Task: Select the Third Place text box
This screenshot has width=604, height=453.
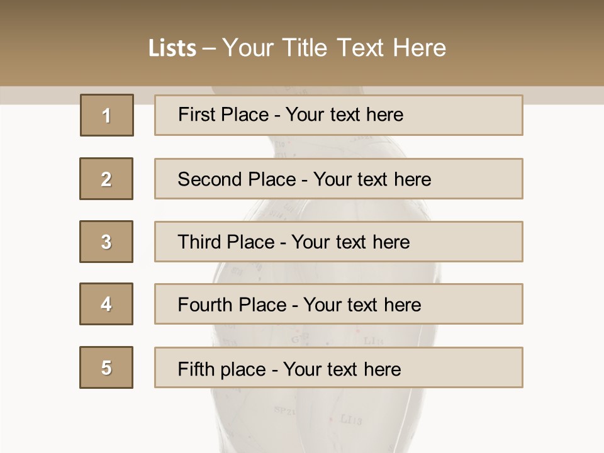Action: coord(338,242)
